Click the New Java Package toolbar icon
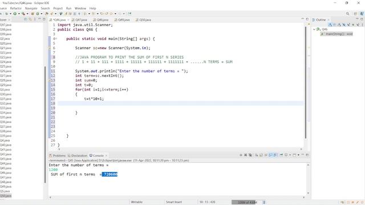Screen dimensions: 365x205 click(33, 14)
